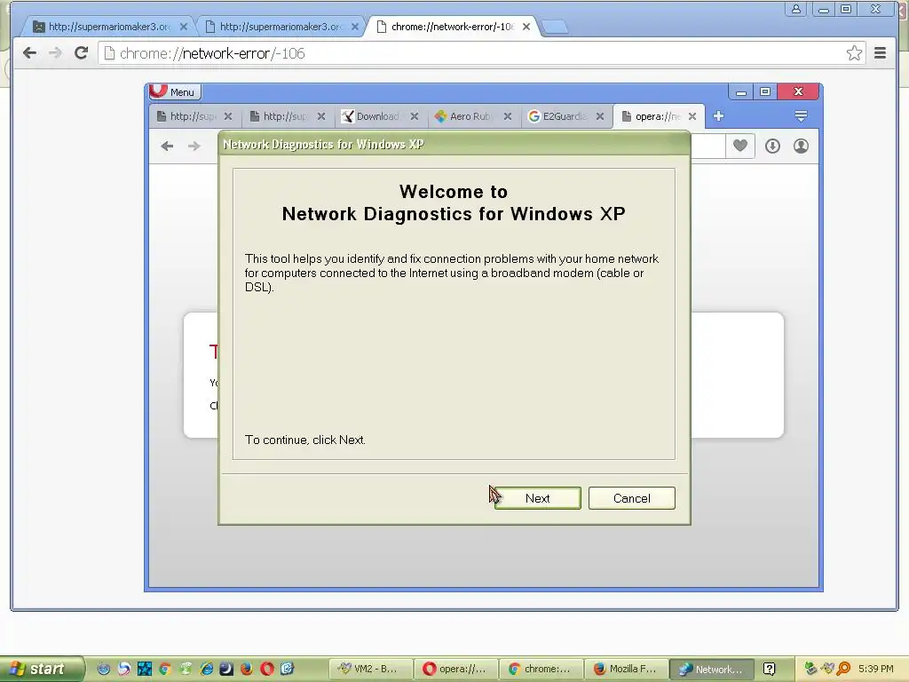Open a new tab in Chrome

coord(556,27)
